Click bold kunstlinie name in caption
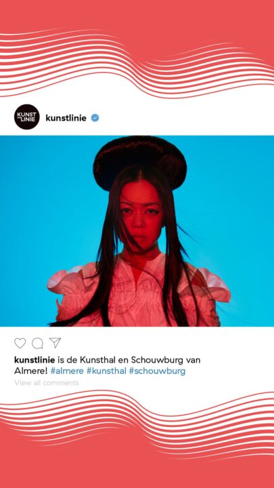 35,360
